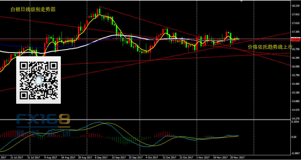This screenshot has width=301, height=160.
Task: Click the FX168 logo watermark
Action: click(43, 120)
